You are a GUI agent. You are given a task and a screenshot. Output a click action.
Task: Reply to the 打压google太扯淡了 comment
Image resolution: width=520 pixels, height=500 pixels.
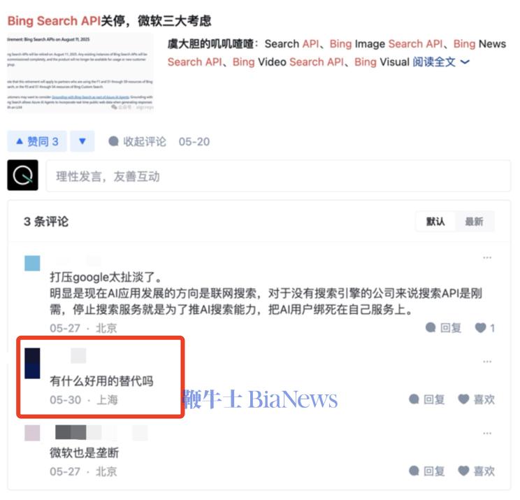443,328
